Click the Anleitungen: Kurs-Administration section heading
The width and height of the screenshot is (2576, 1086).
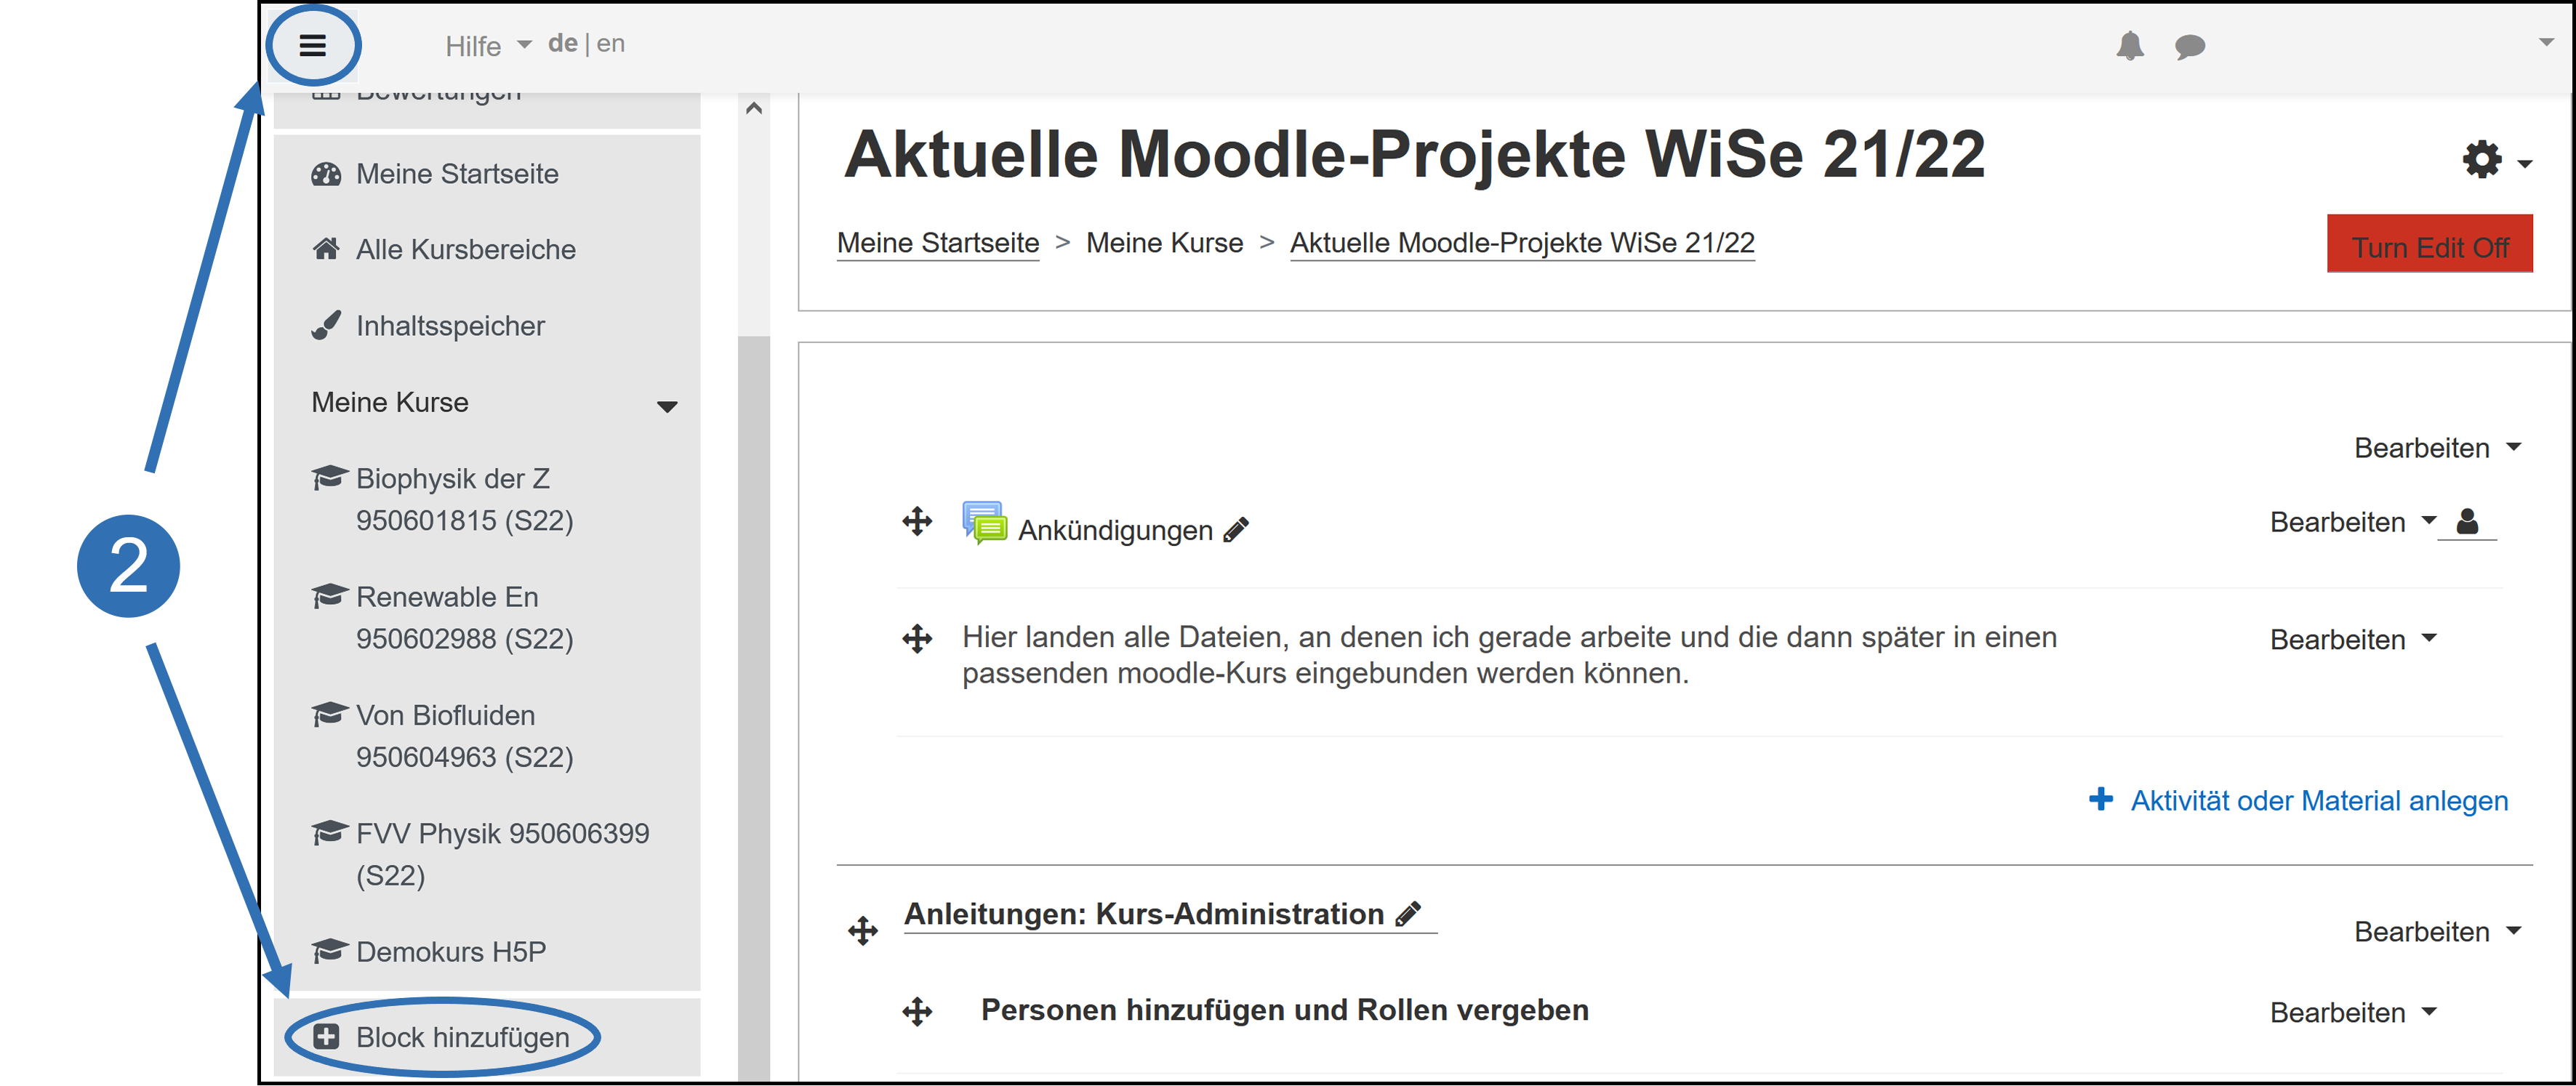point(1143,913)
